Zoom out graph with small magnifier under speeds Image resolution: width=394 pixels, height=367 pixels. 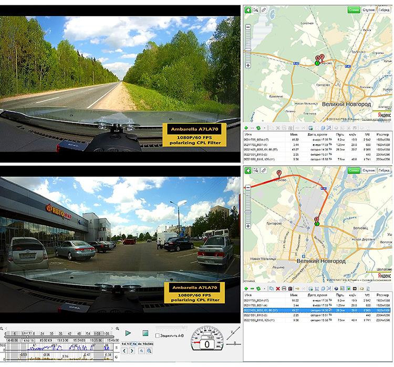pyautogui.click(x=141, y=351)
